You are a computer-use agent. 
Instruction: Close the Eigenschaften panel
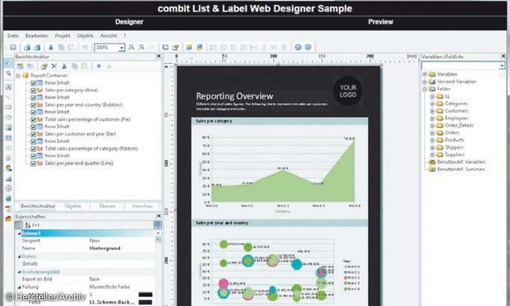click(x=159, y=216)
